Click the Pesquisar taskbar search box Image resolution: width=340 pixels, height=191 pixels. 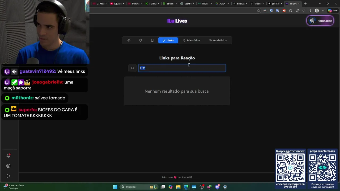pos(139,187)
